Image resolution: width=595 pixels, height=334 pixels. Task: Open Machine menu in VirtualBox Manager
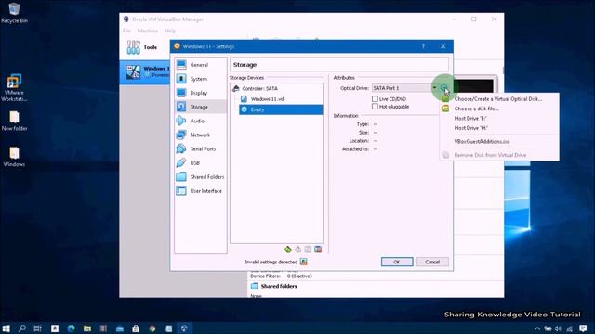coord(148,31)
